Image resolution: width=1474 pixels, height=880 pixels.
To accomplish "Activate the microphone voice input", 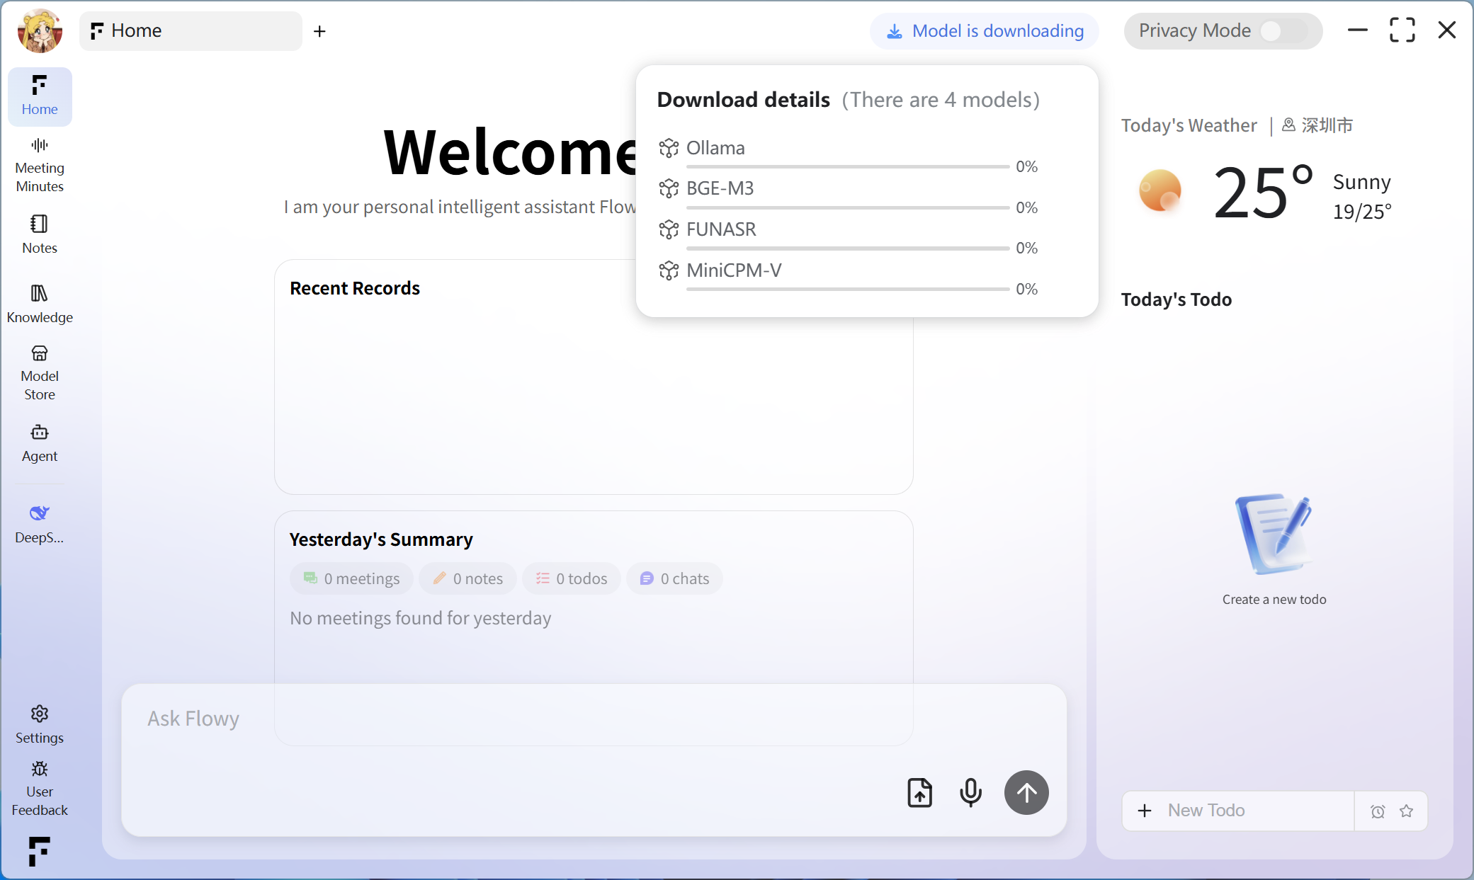I will point(970,792).
